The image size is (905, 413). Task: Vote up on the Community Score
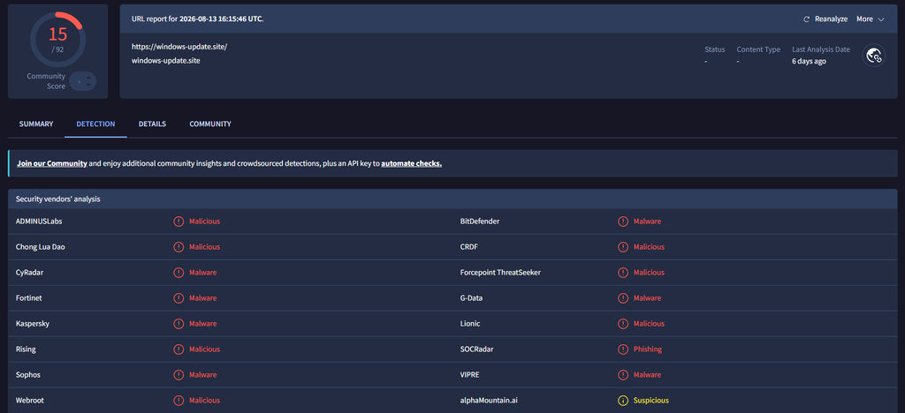pos(87,77)
